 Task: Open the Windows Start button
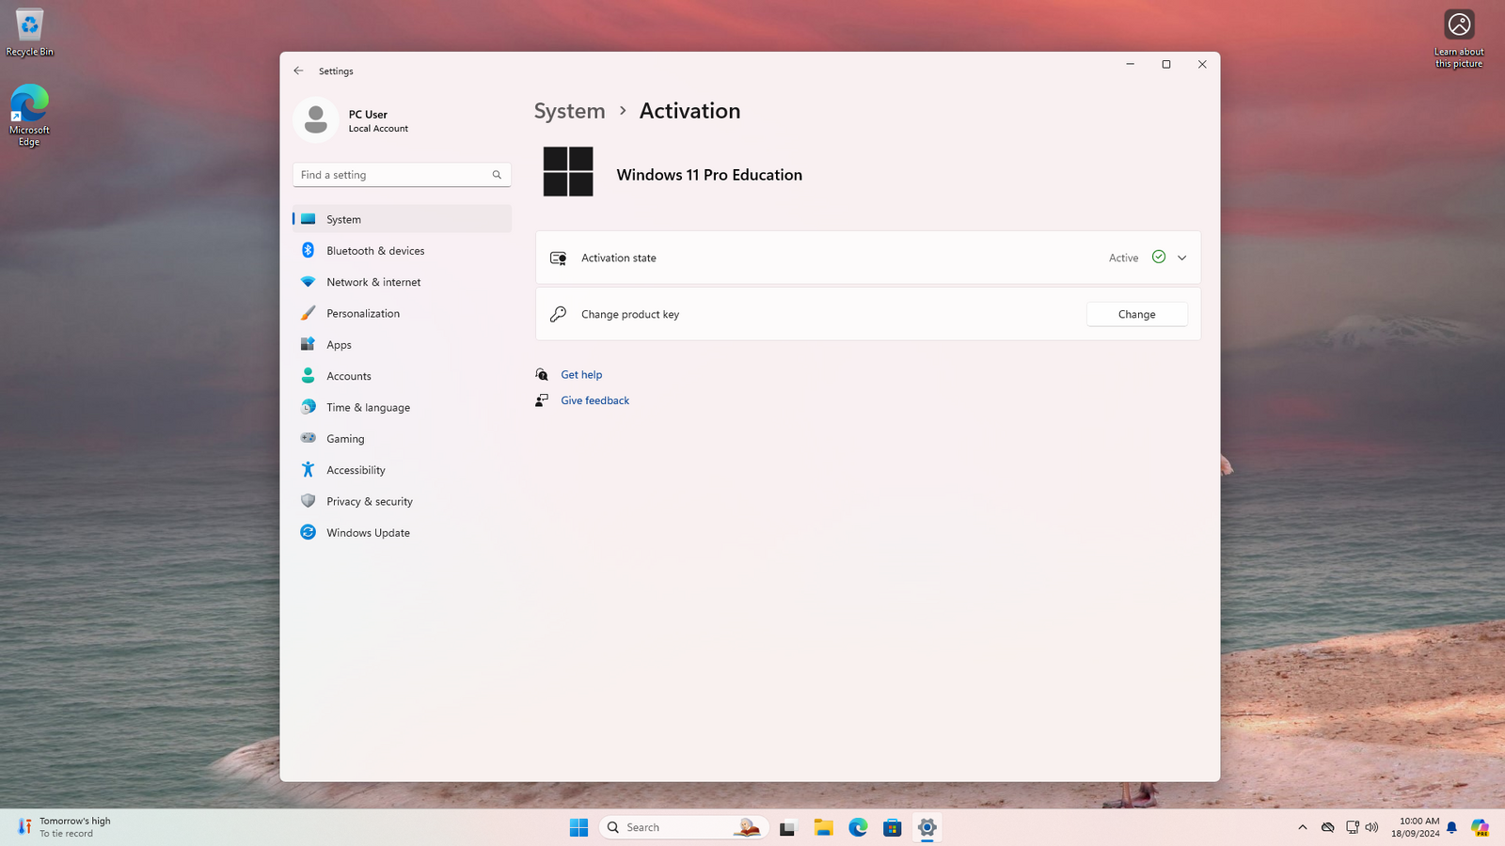(x=578, y=827)
